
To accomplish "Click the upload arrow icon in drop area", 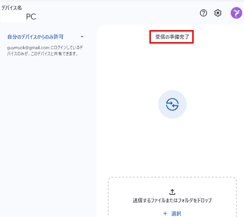I will coord(172,192).
